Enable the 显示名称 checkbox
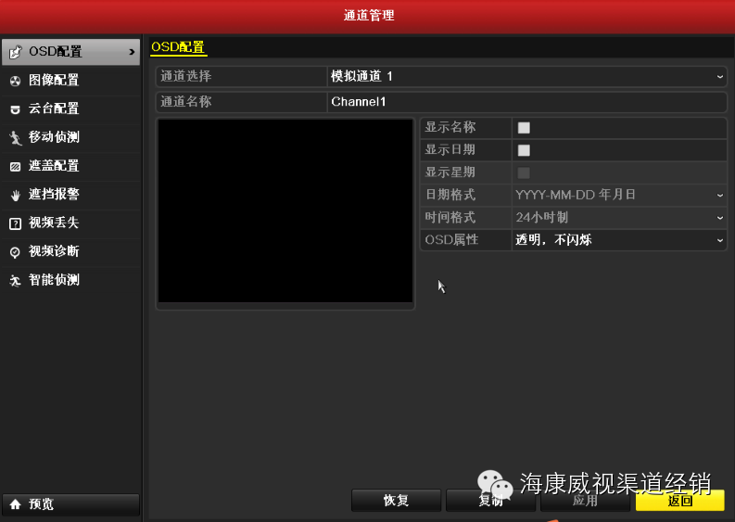Viewport: 735px width, 522px height. (x=524, y=128)
